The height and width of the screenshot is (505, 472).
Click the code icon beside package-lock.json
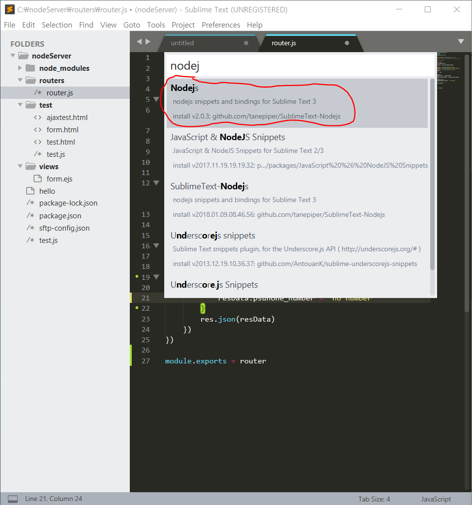[x=30, y=203]
